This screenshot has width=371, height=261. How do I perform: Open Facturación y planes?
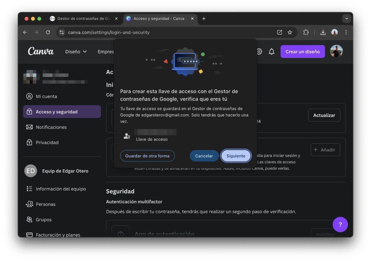pos(62,235)
